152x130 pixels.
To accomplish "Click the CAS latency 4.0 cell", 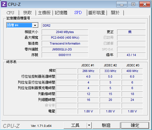I will pos(88,77).
